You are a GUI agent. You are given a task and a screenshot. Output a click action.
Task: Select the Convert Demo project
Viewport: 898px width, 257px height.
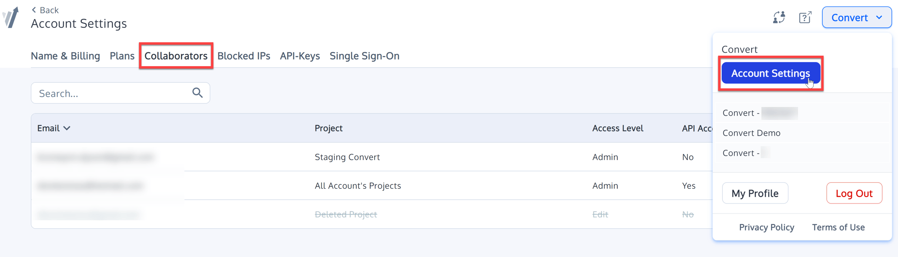(751, 133)
